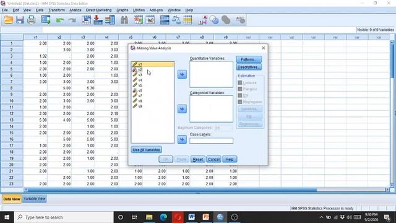The image size is (396, 223).
Task: Click the grey Redo arrow icon
Action: [x=72, y=20]
